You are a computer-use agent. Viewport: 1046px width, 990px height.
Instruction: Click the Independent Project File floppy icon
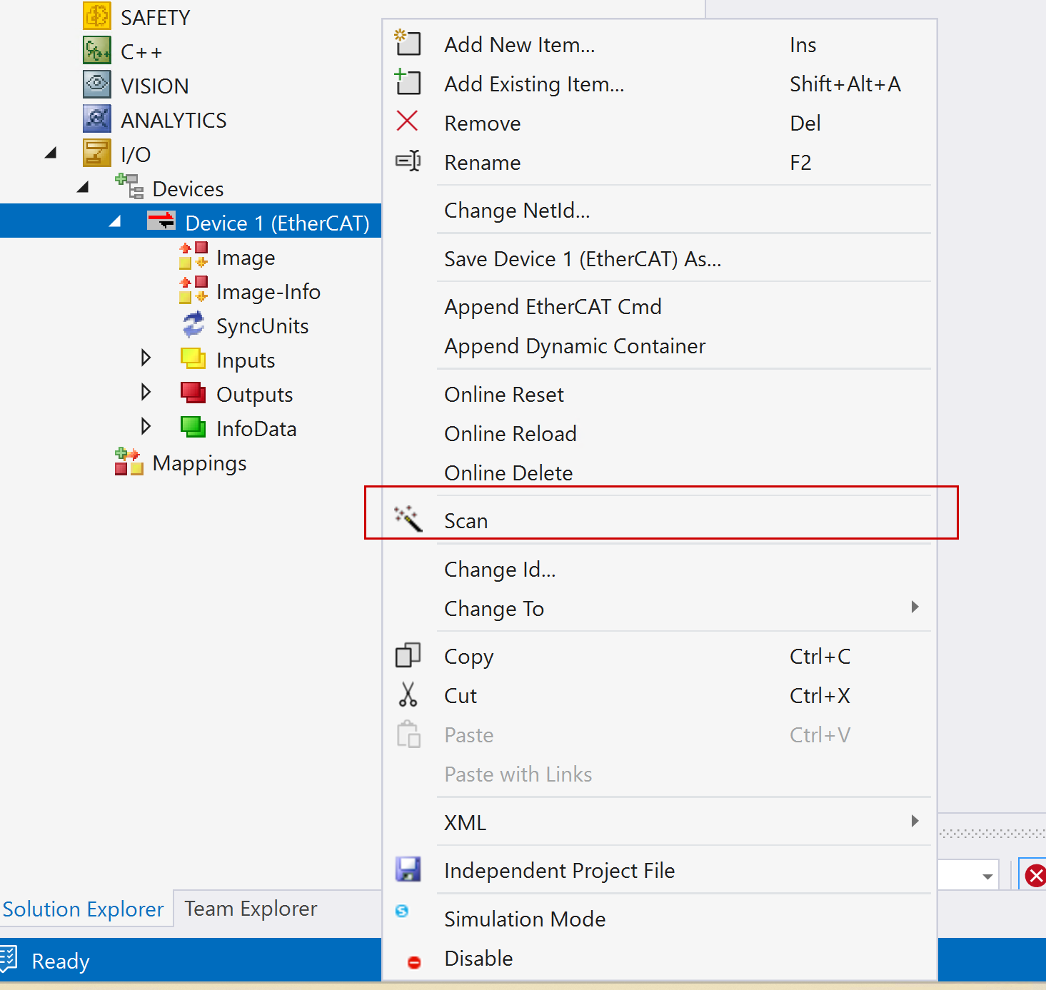coord(408,869)
